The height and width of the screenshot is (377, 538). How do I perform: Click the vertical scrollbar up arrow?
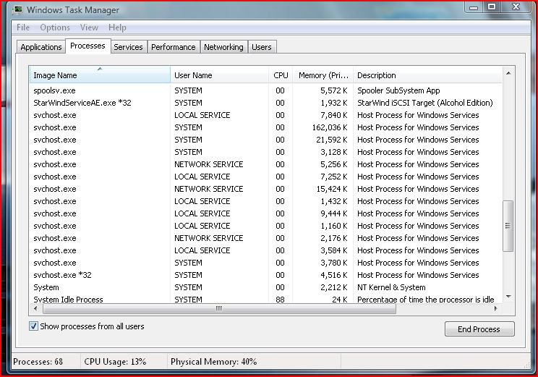coord(508,73)
